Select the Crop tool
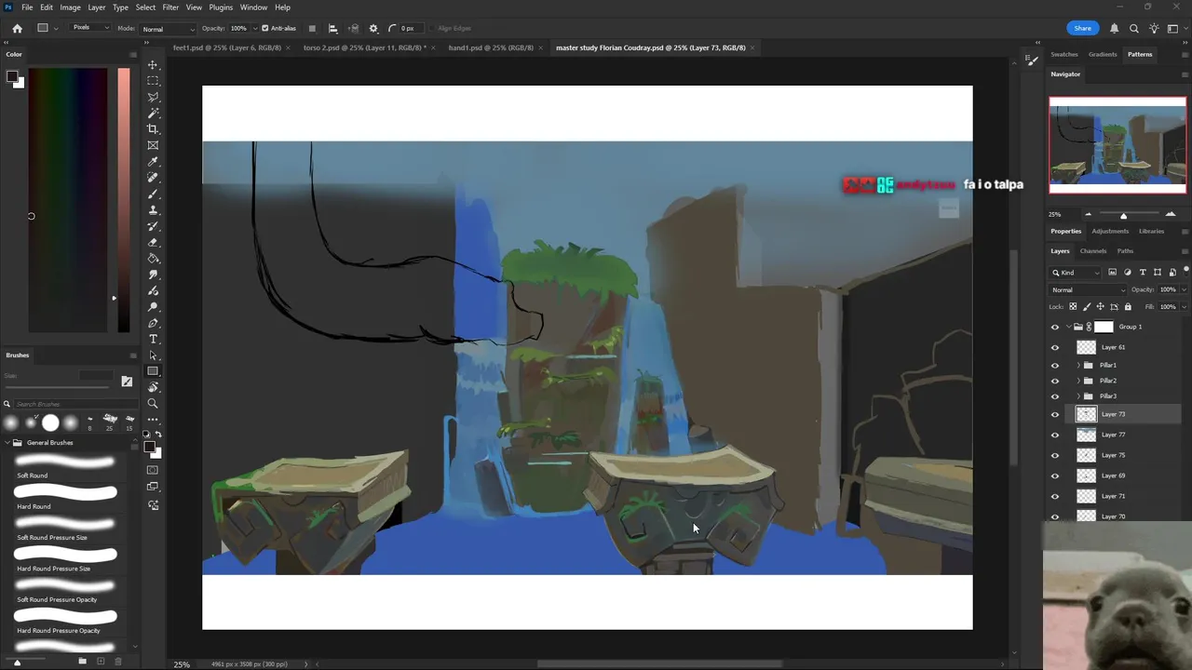The height and width of the screenshot is (670, 1192). 153,129
